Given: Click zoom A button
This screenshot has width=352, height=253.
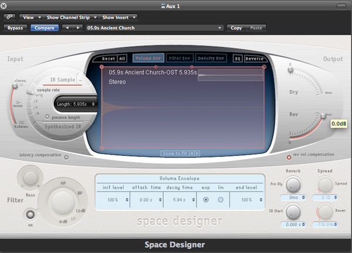Looking at the screenshot, I should (192, 153).
